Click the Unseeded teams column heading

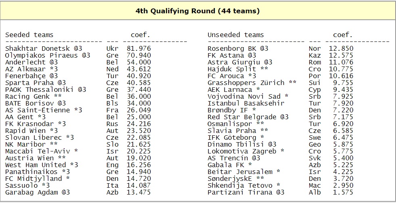[236, 35]
